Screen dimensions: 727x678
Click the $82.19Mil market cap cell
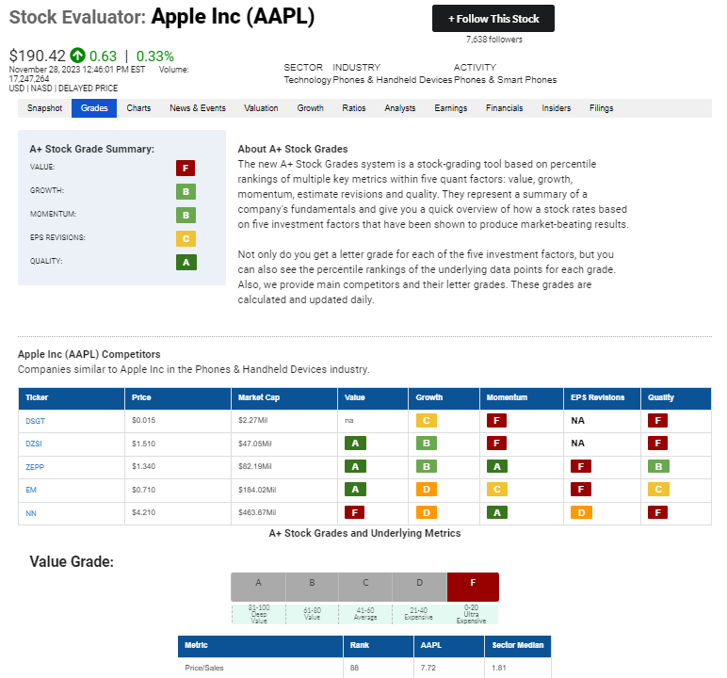coord(255,466)
